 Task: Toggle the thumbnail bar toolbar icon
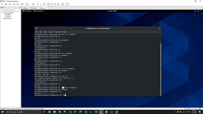click(52, 4)
